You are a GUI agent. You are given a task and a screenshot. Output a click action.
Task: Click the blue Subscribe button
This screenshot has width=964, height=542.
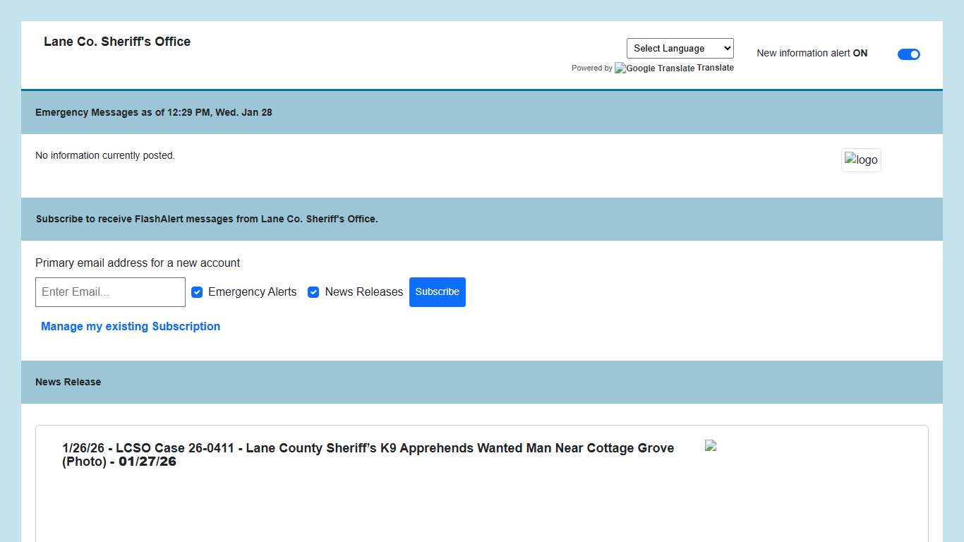[x=437, y=292]
